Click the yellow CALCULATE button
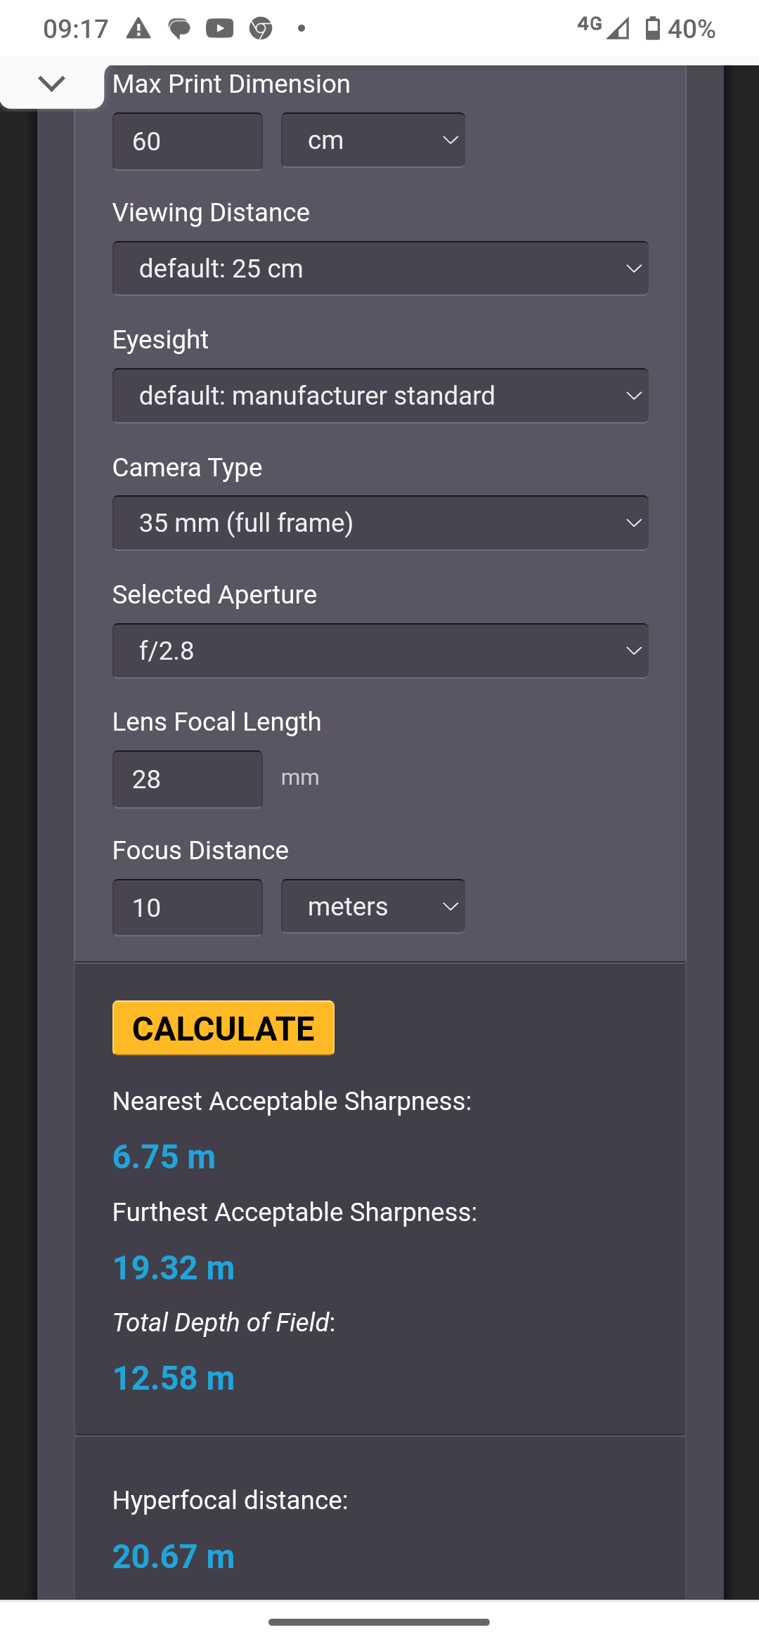Viewport: 759px width, 1644px height. (223, 1028)
